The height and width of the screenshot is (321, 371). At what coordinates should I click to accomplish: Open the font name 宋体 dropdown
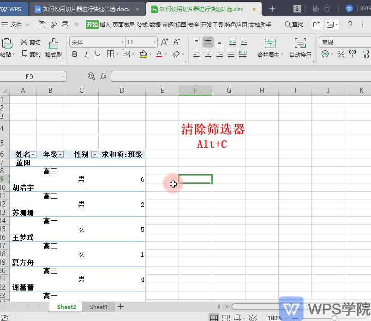[x=122, y=42]
